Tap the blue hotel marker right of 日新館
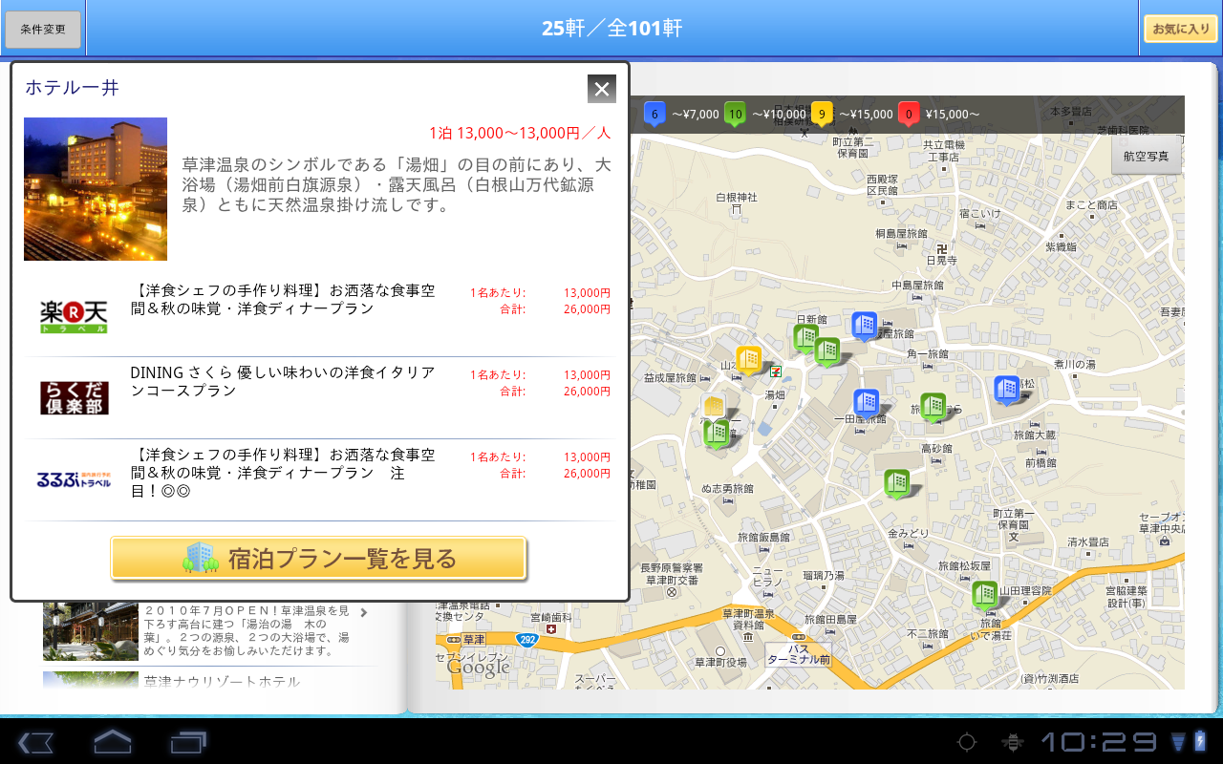 click(x=865, y=326)
